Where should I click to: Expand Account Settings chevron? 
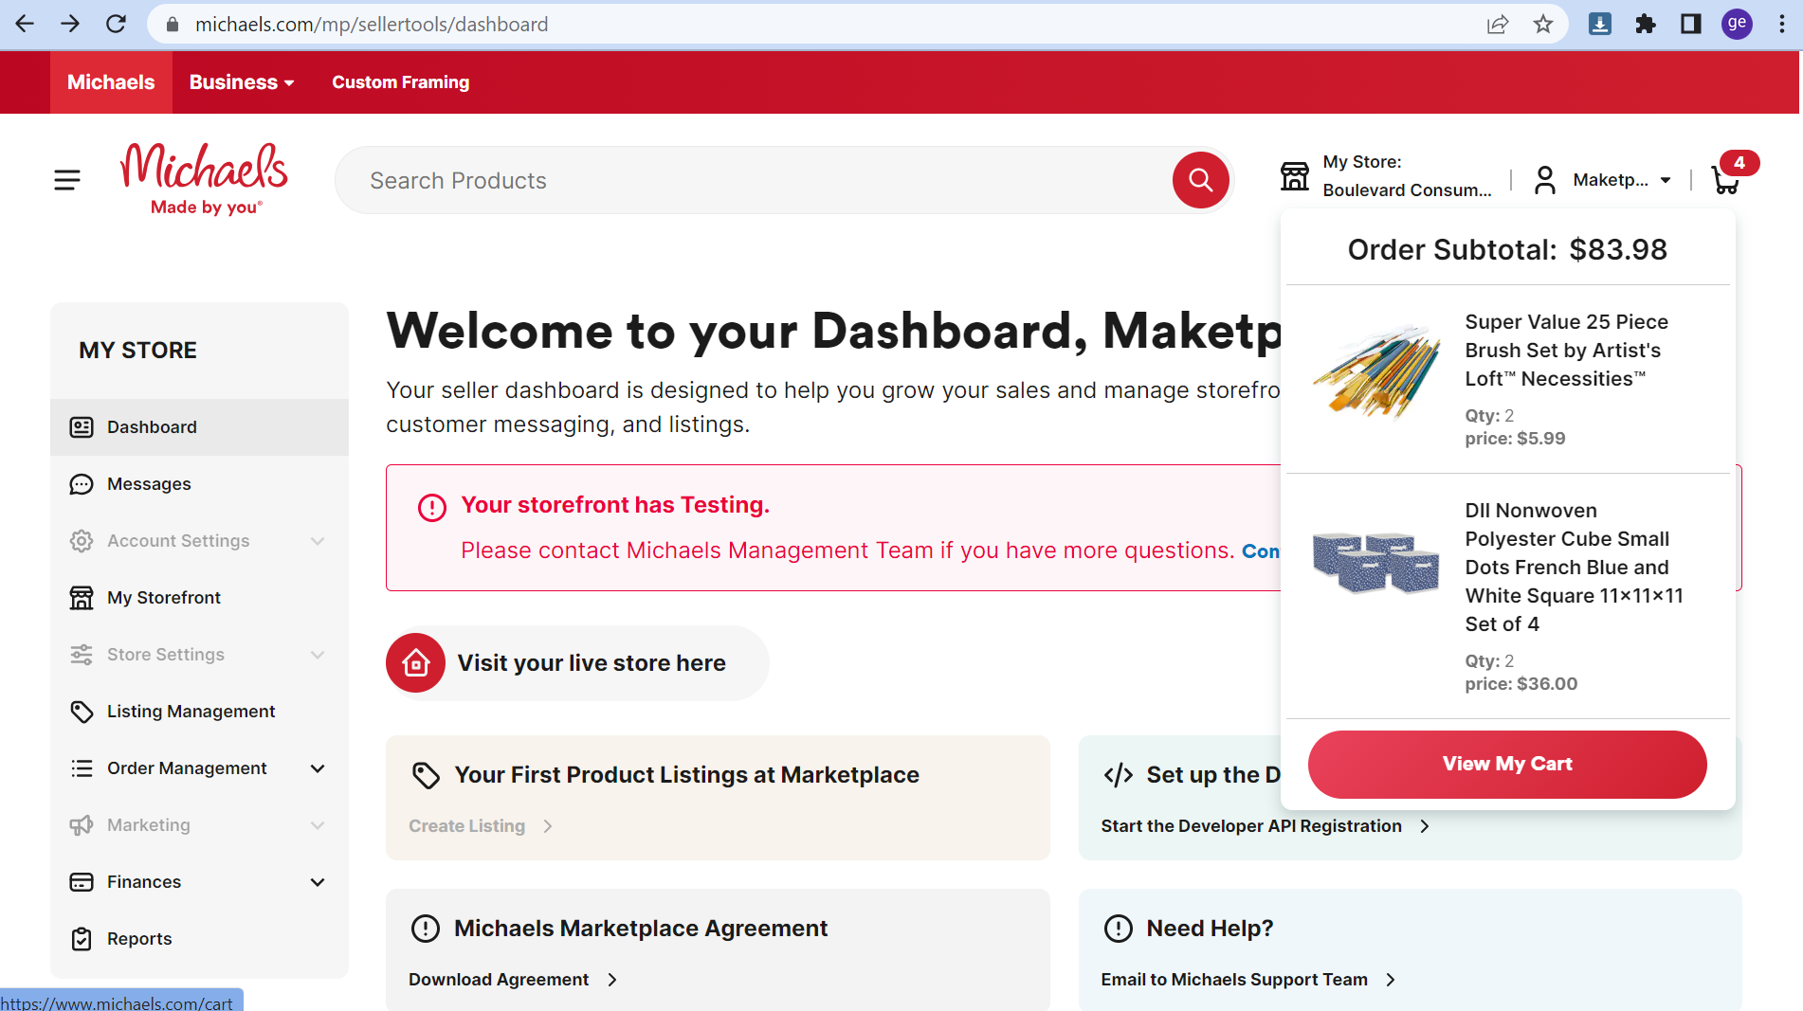point(318,541)
